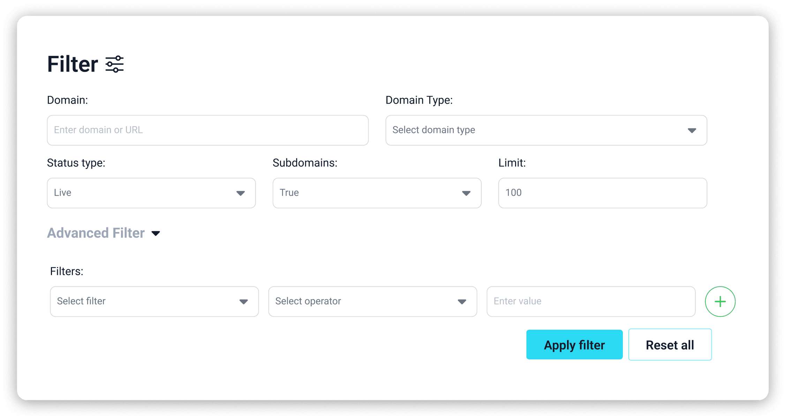This screenshot has width=785, height=418.
Task: Click the caret arrow in Select operator field
Action: coord(462,302)
